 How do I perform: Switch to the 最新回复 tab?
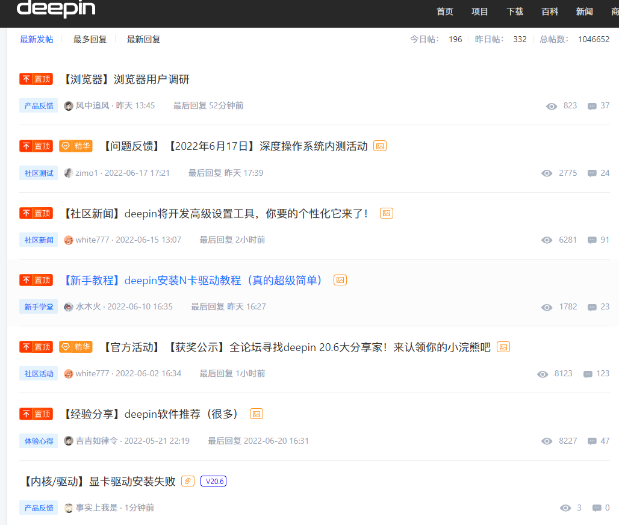(x=143, y=39)
